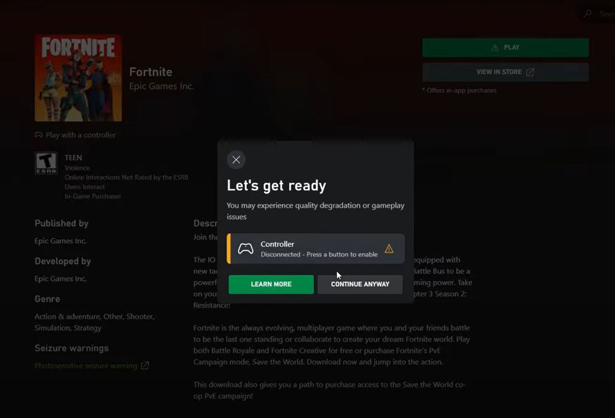The image size is (615, 418).
Task: Click the quality degradation warning message
Action: [x=315, y=211]
